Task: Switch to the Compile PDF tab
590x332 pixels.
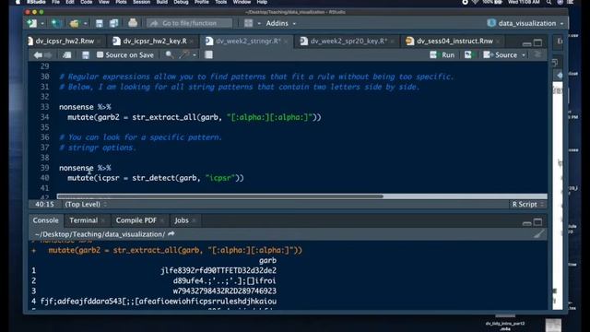Action: click(136, 220)
